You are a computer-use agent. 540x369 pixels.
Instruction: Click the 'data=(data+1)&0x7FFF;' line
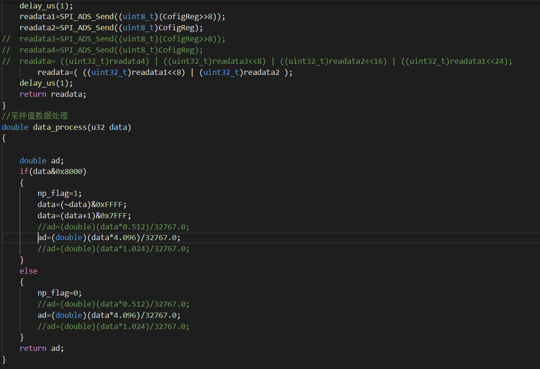tap(84, 215)
